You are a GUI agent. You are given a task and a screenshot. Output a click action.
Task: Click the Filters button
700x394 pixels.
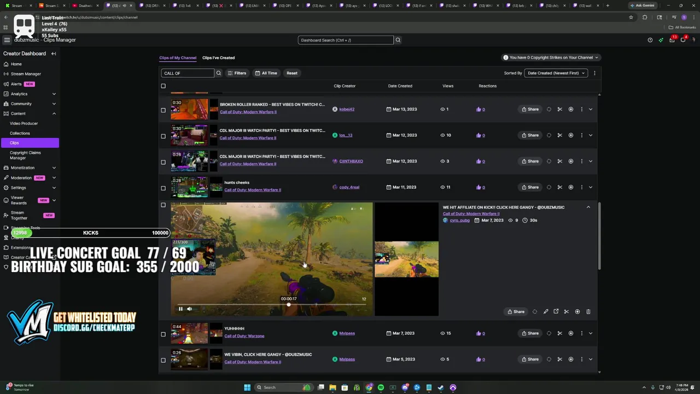[x=237, y=73]
